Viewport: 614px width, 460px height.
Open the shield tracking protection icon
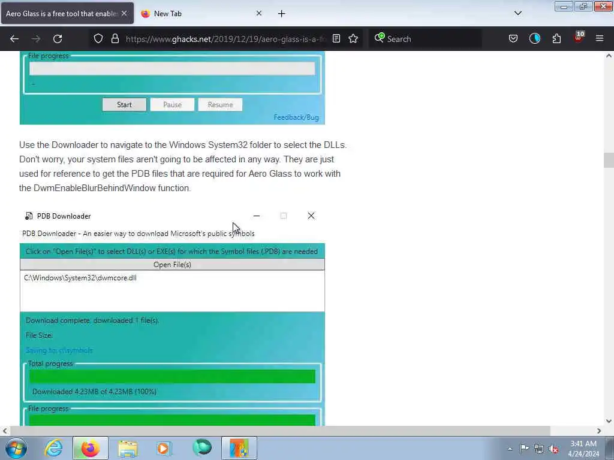[x=98, y=39]
